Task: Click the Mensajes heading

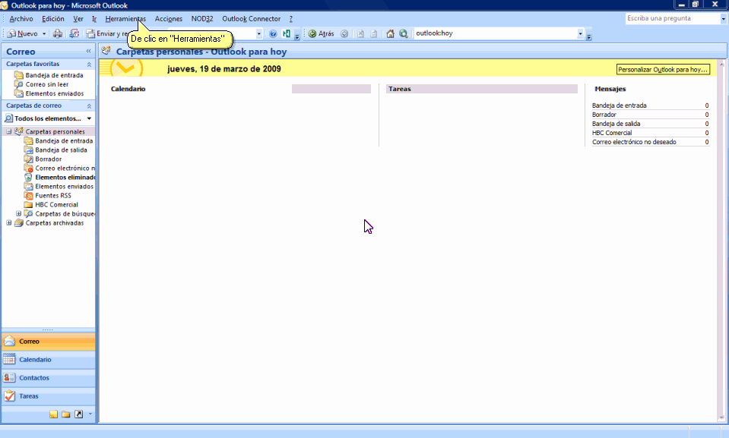Action: [x=610, y=89]
